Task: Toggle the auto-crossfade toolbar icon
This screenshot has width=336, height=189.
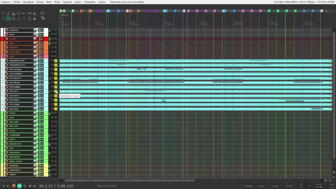Action: click(3, 19)
